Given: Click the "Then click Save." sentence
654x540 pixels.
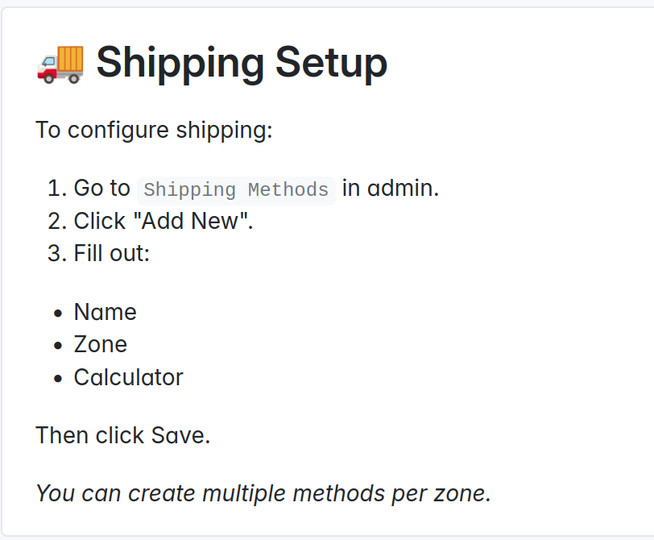Looking at the screenshot, I should [122, 436].
